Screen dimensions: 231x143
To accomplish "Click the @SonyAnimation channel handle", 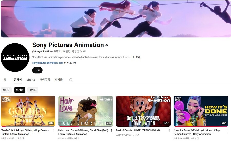I will (x=42, y=51).
